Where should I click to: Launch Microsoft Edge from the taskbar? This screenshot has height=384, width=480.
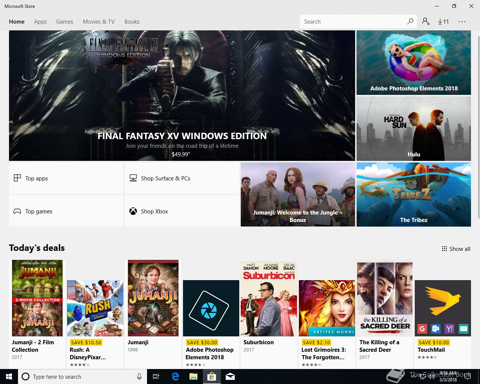pos(175,376)
